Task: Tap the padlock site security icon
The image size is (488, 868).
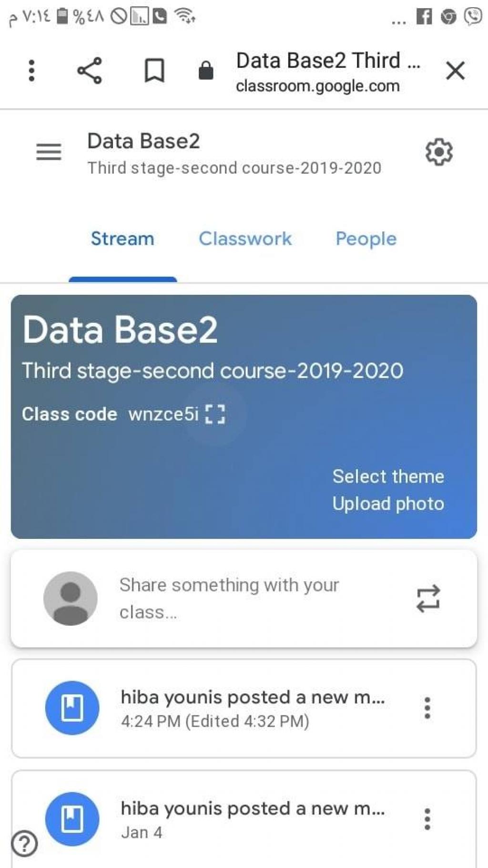Action: (206, 71)
